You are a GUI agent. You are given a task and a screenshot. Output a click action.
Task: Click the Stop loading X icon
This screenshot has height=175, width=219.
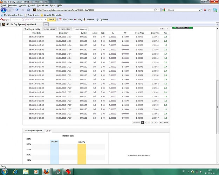point(23,10)
